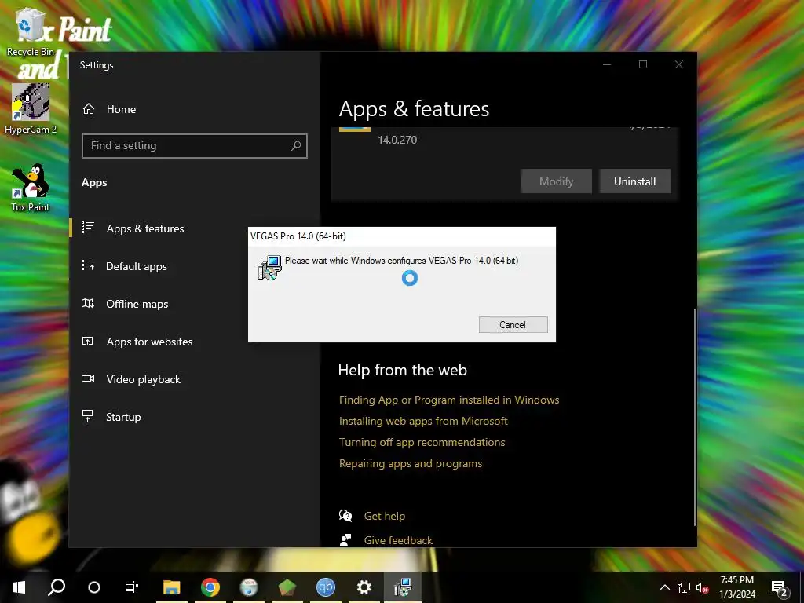Cancel the VEGAS Pro configuration dialog
The image size is (804, 603).
(x=513, y=324)
